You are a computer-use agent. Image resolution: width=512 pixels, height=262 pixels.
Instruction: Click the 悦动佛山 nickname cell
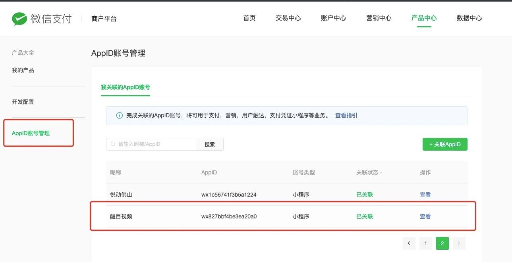coord(121,195)
